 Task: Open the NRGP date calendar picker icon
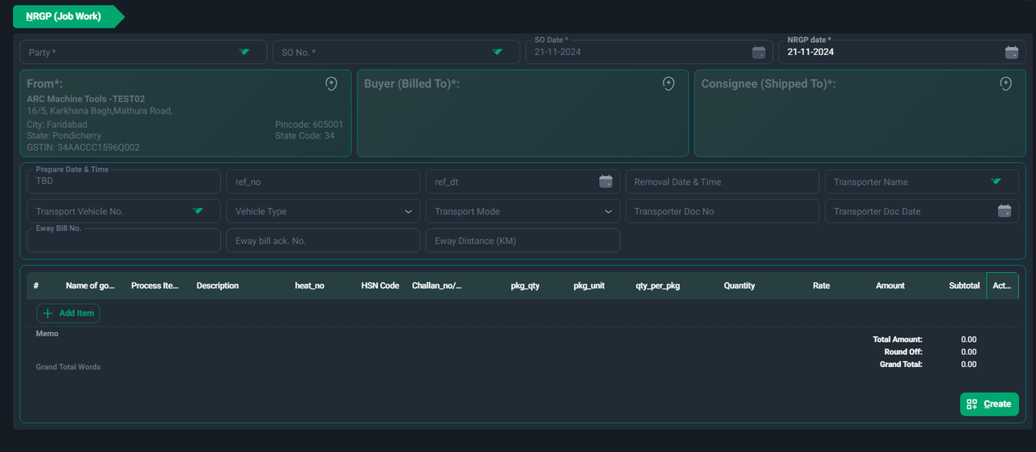(x=1011, y=52)
